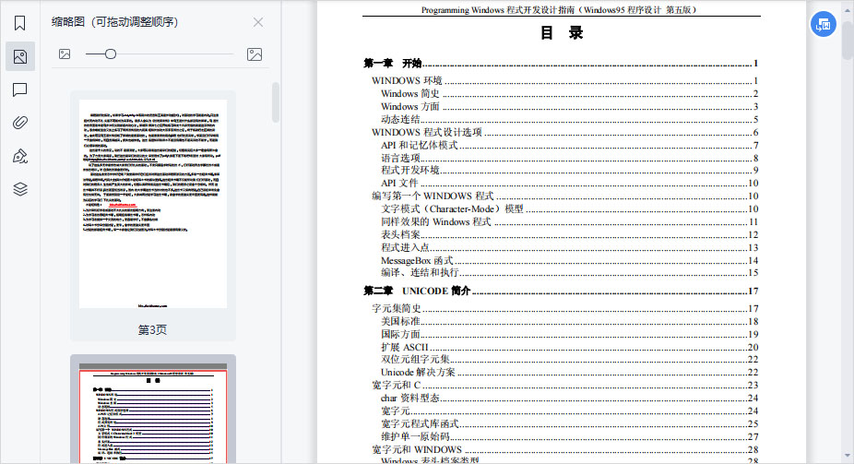Click the small thumbnail size icon
The height and width of the screenshot is (464, 854).
point(65,54)
